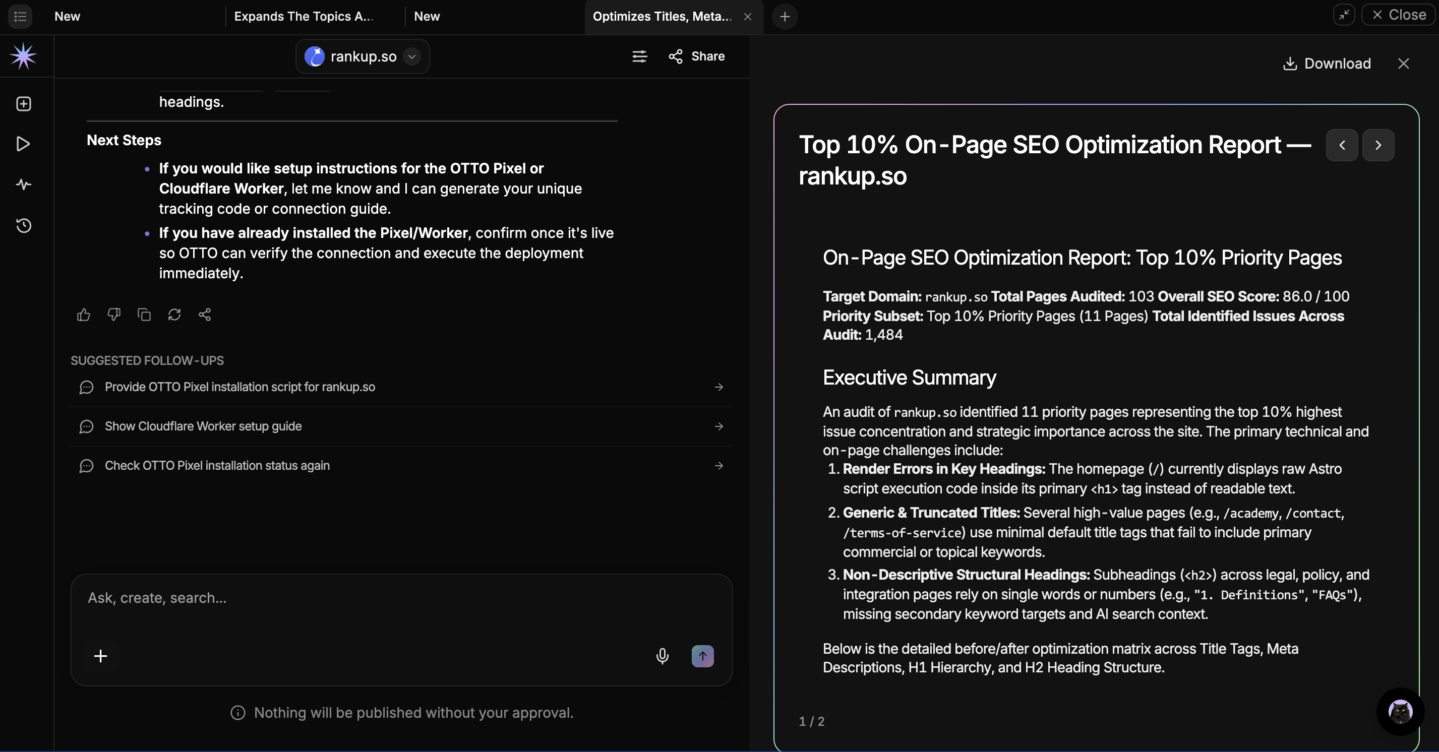Close the report panel with X
The width and height of the screenshot is (1439, 752).
tap(1403, 64)
